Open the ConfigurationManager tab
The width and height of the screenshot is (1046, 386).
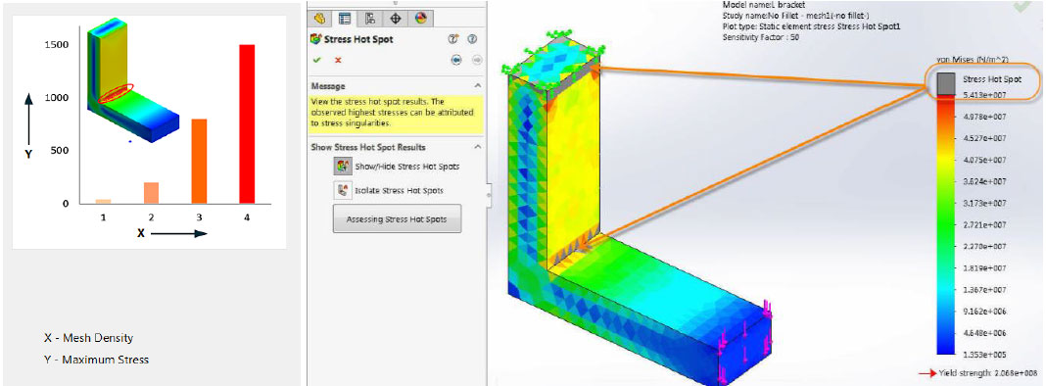[x=369, y=18]
